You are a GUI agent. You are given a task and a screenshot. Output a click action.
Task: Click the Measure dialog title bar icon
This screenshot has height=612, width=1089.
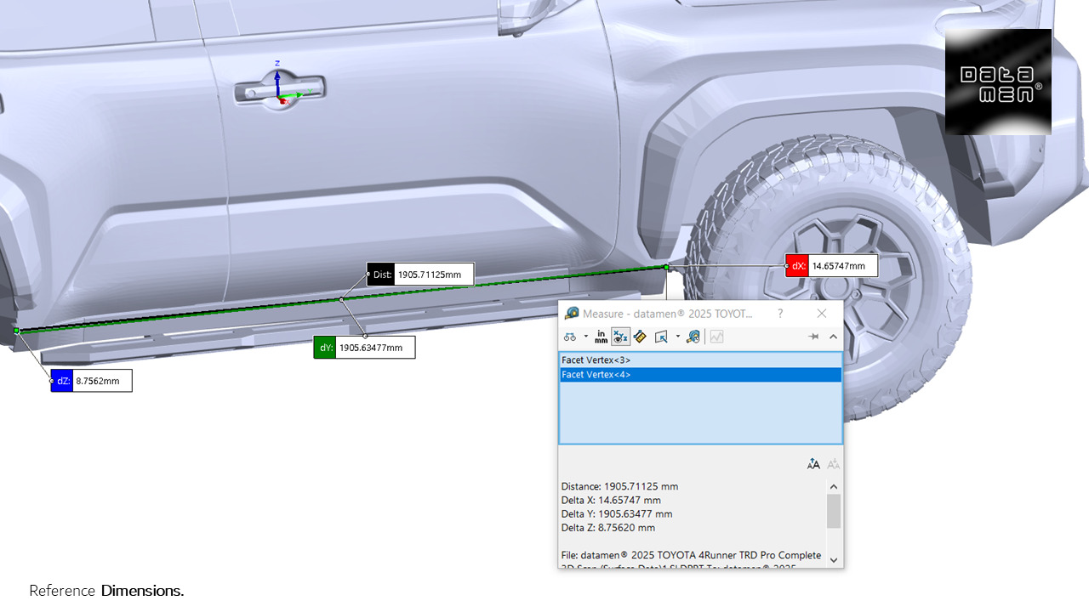(x=572, y=314)
